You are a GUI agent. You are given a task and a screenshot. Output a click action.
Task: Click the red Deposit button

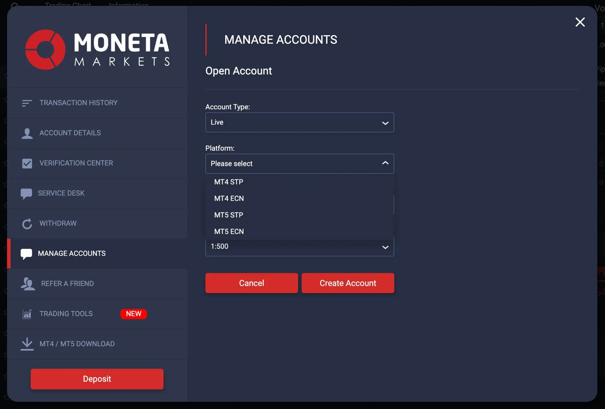[x=97, y=379]
